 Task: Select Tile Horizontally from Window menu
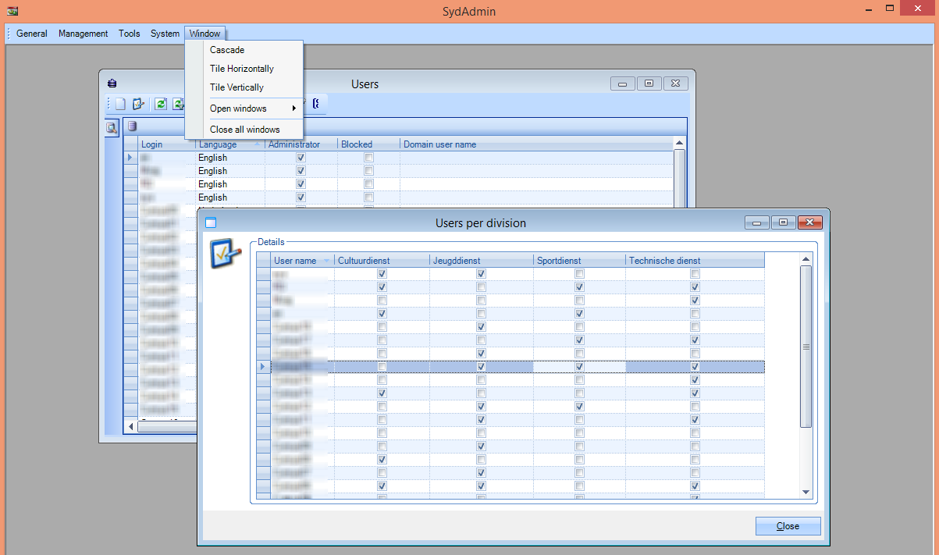coord(242,69)
